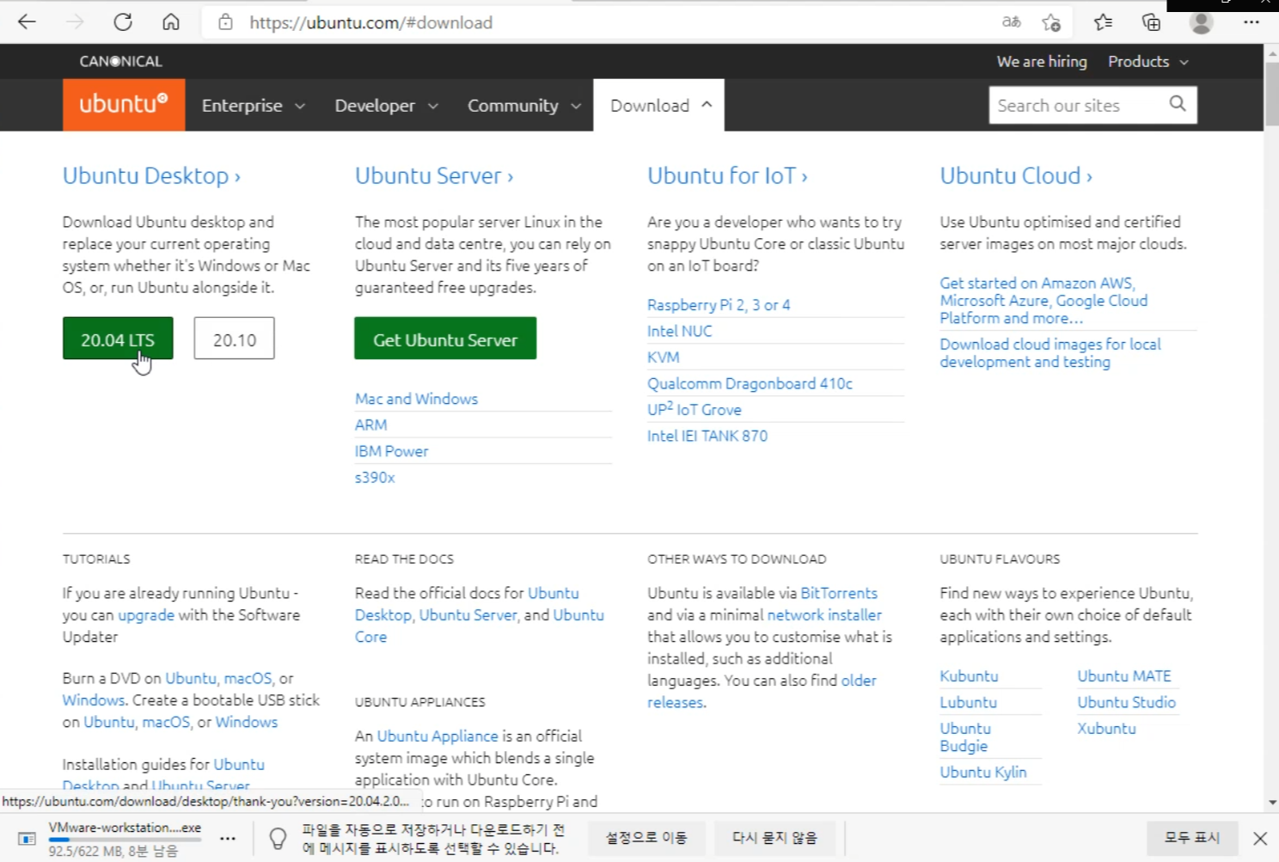Open the Canonical logo link
This screenshot has width=1279, height=862.
click(x=120, y=61)
